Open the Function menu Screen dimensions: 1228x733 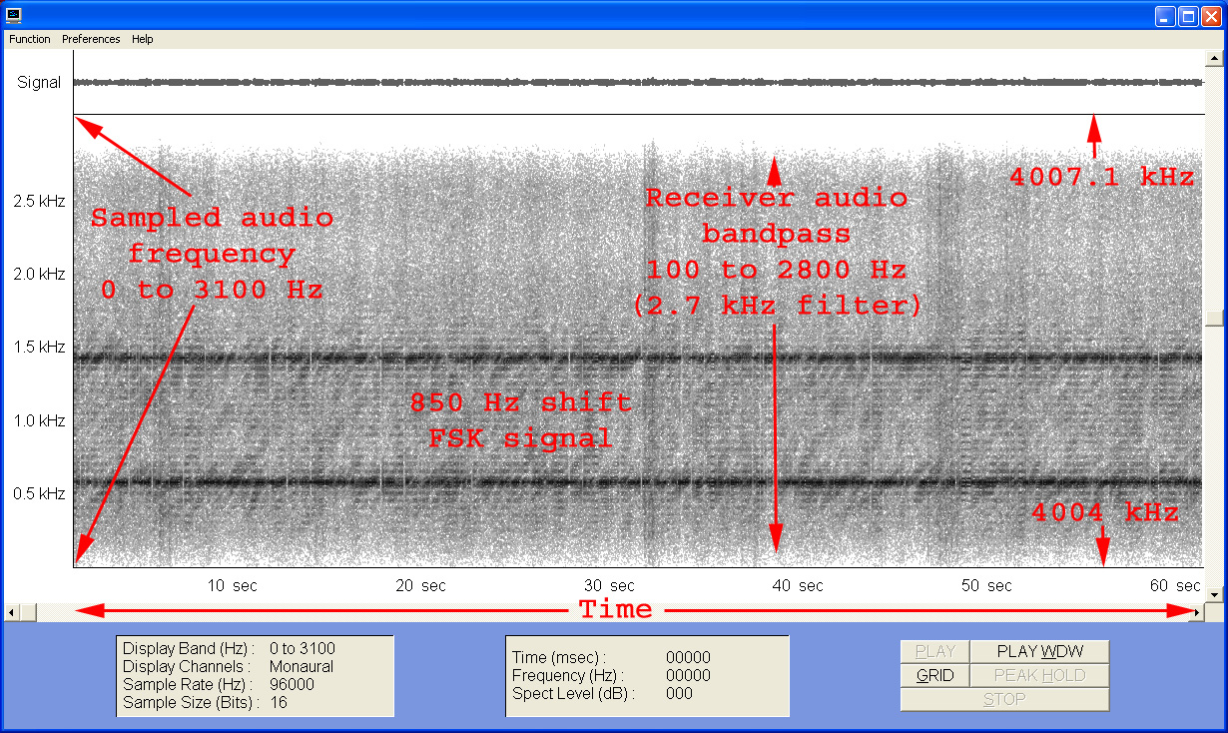pos(30,39)
